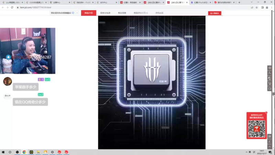Click the JD sidebar coupon card icon
Image resolution: width=275 pixels, height=155 pixels.
(270, 89)
